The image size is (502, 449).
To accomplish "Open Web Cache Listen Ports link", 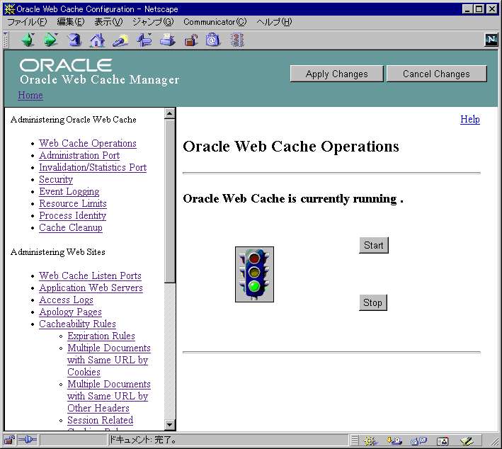I will [91, 275].
